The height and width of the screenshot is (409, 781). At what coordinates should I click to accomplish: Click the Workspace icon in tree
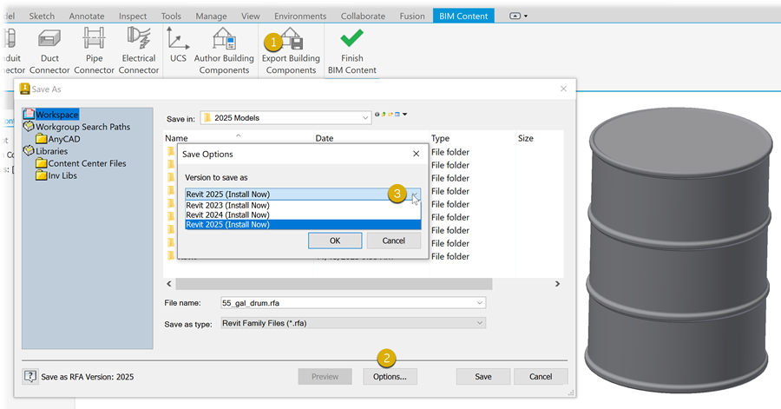pos(29,115)
